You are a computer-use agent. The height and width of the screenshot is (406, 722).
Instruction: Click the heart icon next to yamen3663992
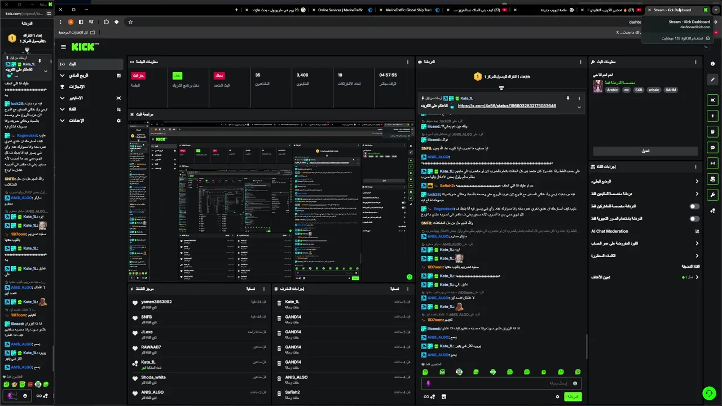[135, 303]
